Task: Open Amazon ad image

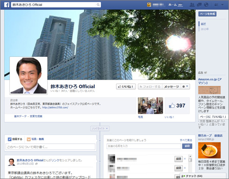Action: click(209, 90)
